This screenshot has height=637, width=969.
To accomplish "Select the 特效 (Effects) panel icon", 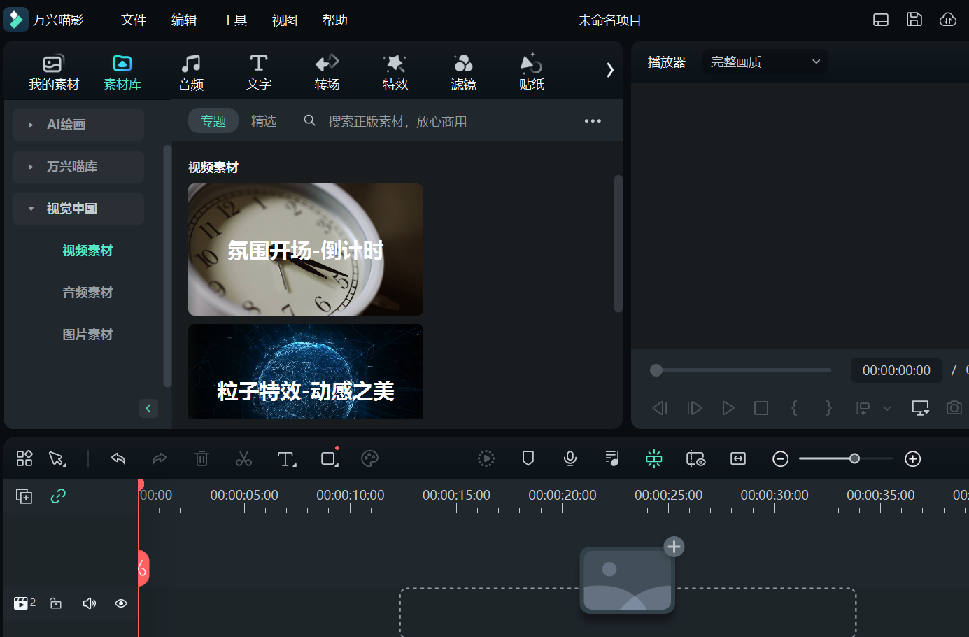I will [395, 70].
